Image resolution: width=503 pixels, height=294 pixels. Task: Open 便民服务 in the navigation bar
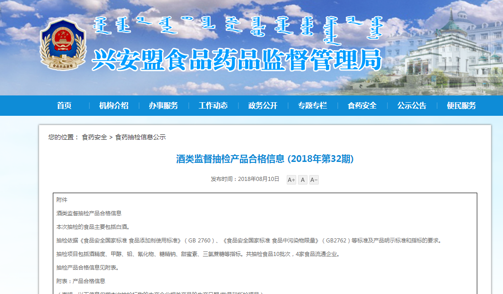point(461,105)
